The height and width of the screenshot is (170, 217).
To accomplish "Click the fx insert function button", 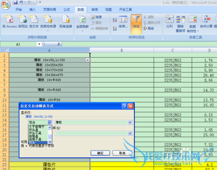I will [x=59, y=44].
